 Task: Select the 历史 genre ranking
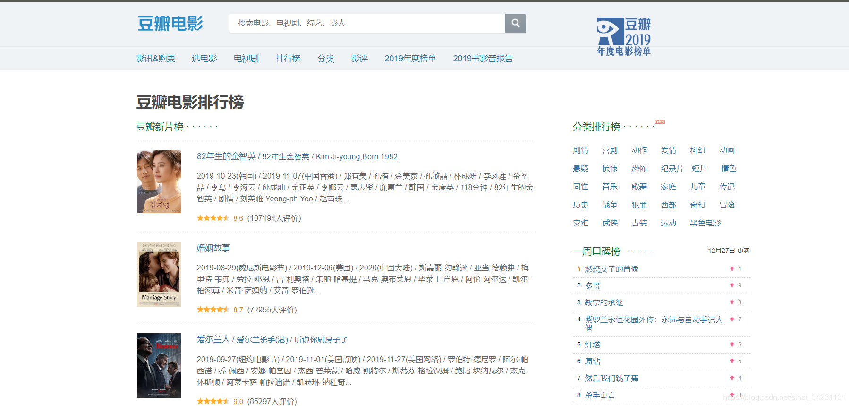click(581, 205)
